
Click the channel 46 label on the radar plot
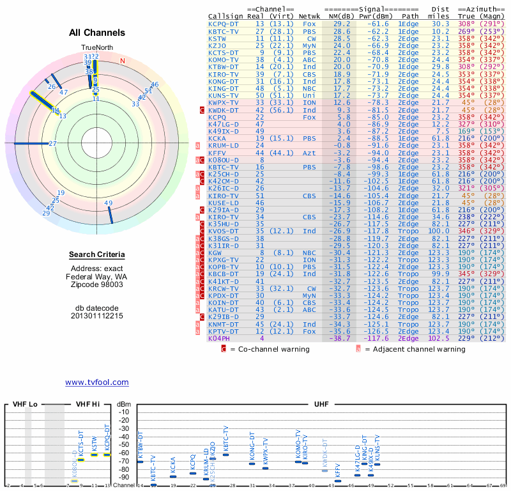[x=154, y=84]
